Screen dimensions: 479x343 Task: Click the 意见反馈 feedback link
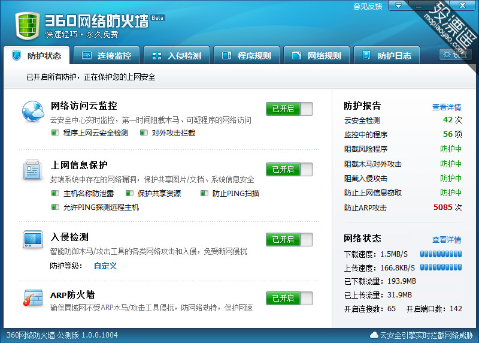(x=368, y=6)
